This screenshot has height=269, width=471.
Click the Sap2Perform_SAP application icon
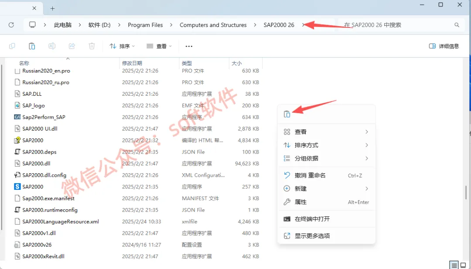click(x=17, y=117)
